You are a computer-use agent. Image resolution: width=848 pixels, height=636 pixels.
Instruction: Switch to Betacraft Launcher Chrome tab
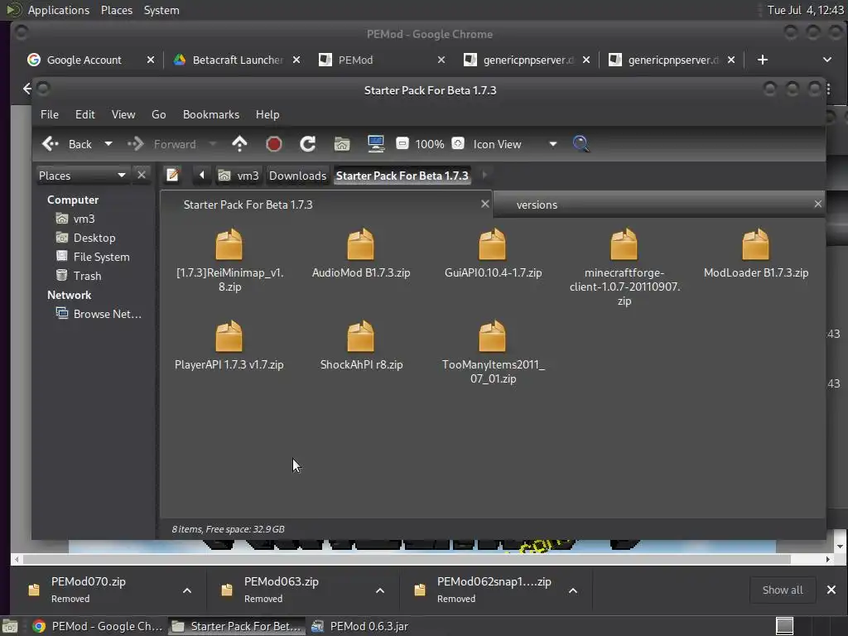point(238,60)
